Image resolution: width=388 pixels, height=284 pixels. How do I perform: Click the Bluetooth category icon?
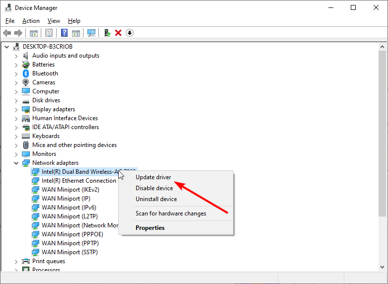pos(26,73)
